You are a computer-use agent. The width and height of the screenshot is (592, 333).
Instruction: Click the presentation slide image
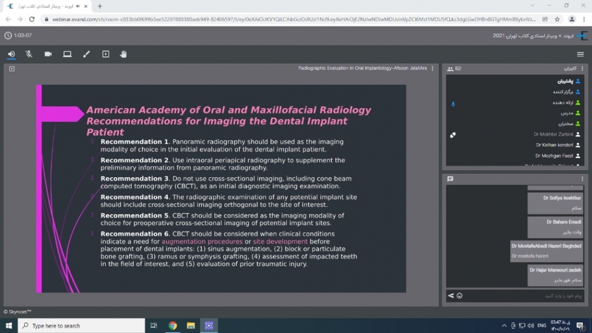[x=221, y=189]
